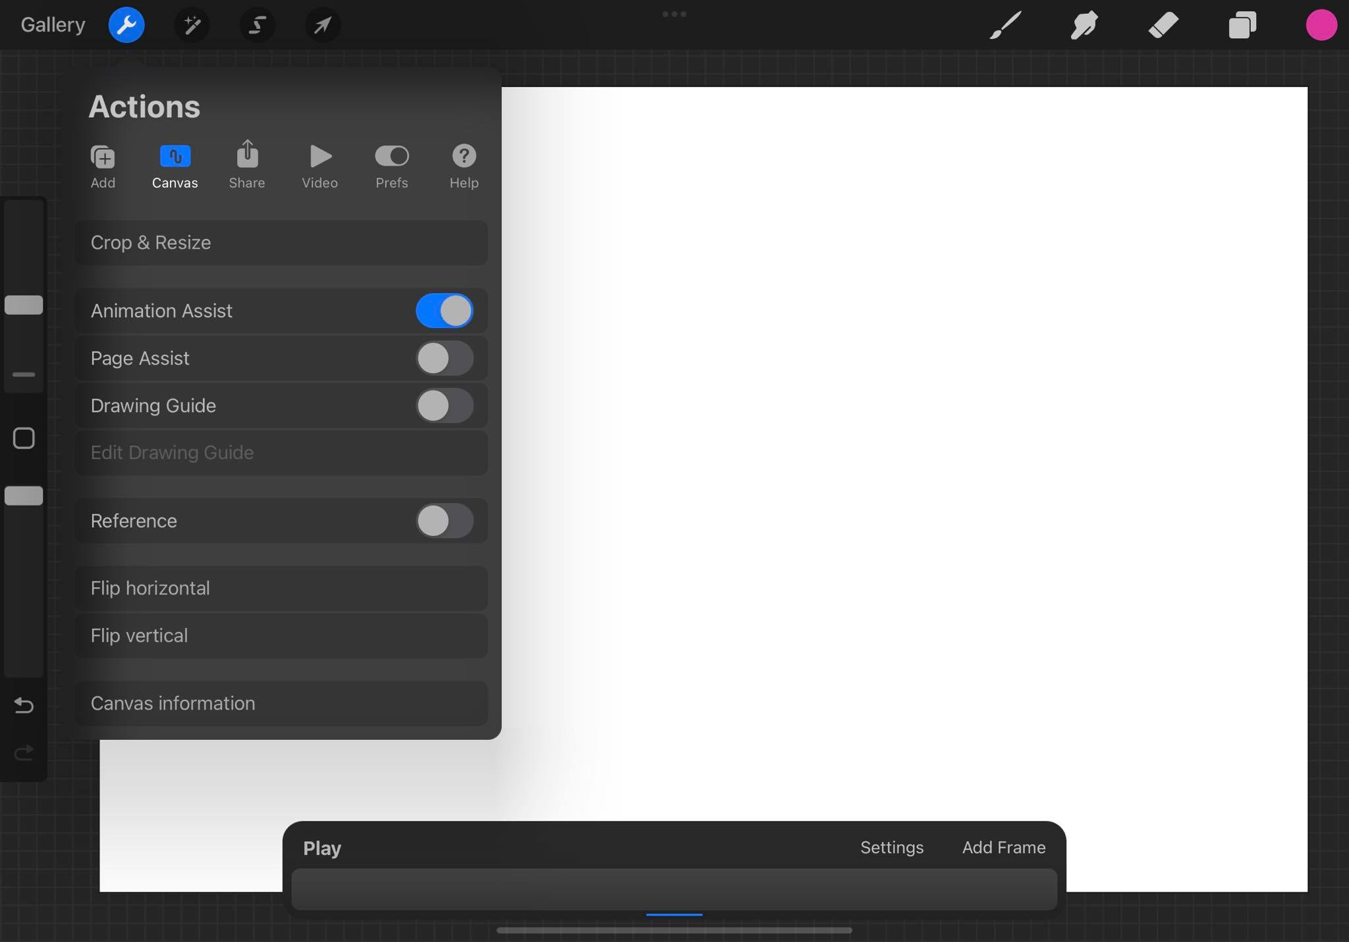This screenshot has width=1349, height=942.
Task: Switch to the Prefs tab
Action: (392, 165)
